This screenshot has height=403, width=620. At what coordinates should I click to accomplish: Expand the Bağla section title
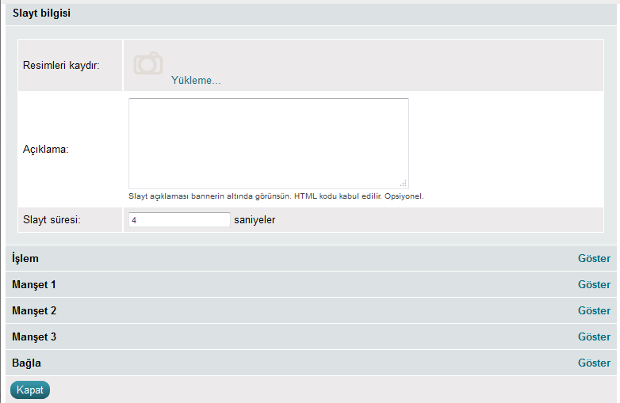click(x=26, y=363)
